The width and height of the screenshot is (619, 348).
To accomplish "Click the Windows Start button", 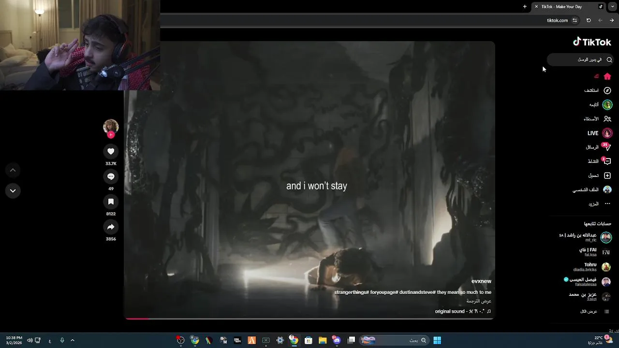I will click(437, 340).
